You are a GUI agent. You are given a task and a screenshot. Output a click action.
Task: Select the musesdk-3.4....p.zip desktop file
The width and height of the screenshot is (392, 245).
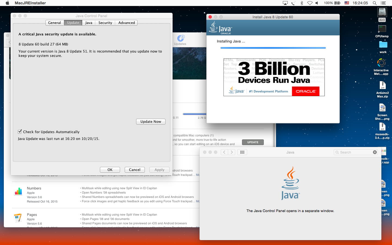tap(382, 131)
